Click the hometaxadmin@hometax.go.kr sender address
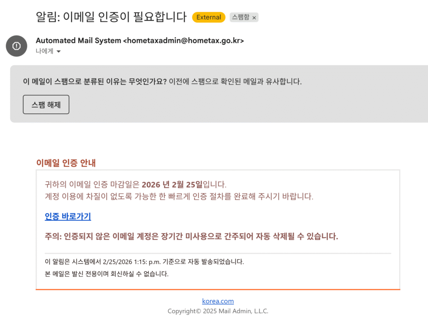The width and height of the screenshot is (428, 322). click(x=183, y=40)
